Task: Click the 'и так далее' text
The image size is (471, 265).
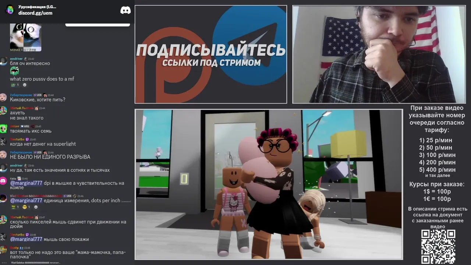Action: (x=438, y=176)
